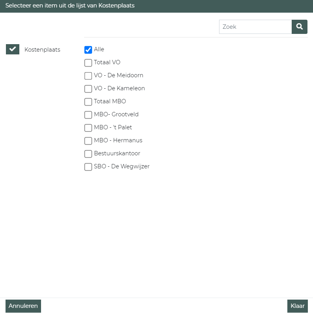Click into the Zoek search field

pyautogui.click(x=255, y=27)
